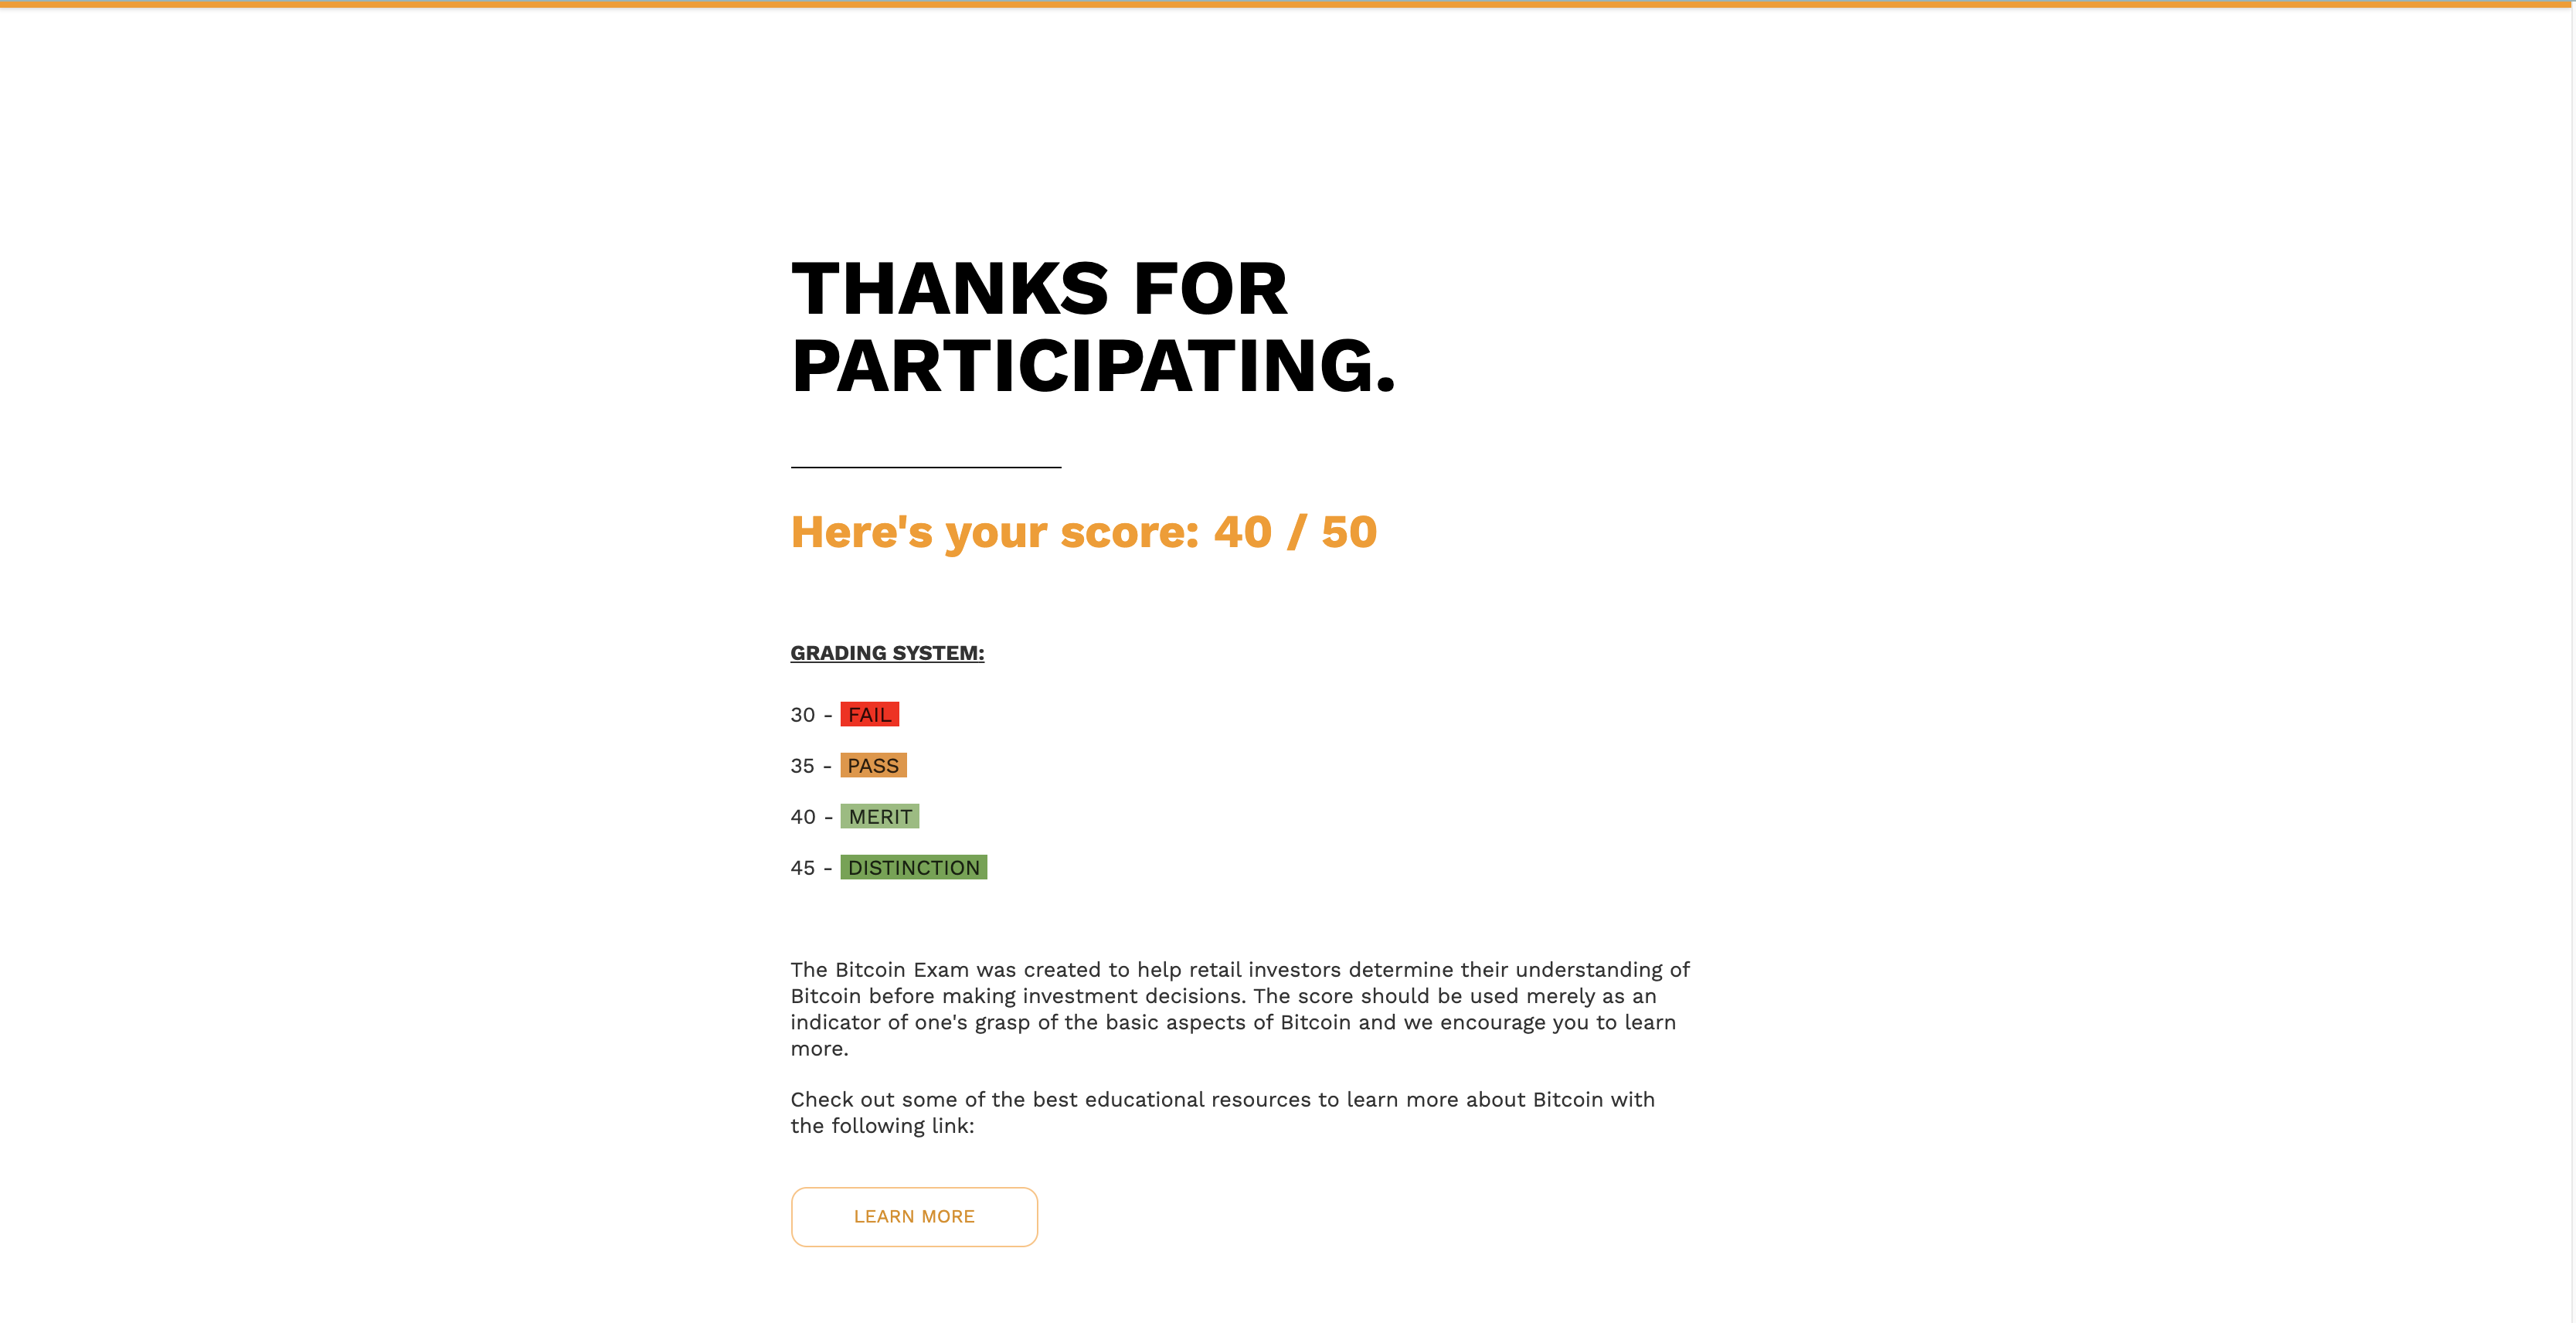Click the word PARTICIPATING in the headline

click(1093, 366)
